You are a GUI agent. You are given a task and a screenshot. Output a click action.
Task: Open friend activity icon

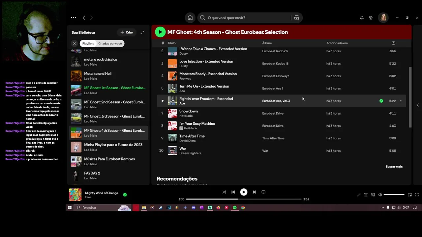(x=371, y=18)
